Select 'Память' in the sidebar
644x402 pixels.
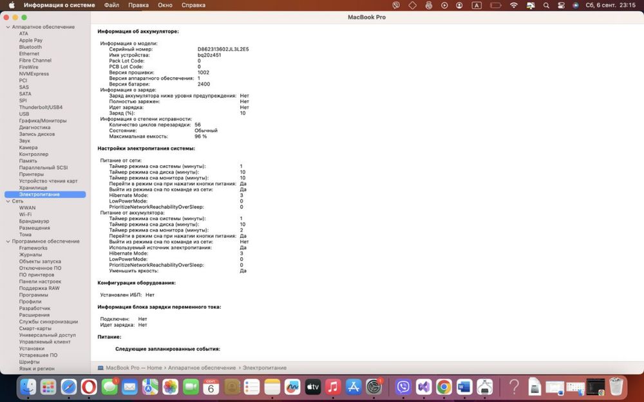point(28,161)
